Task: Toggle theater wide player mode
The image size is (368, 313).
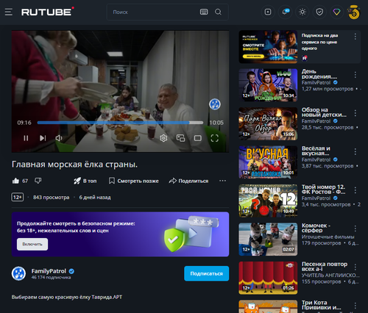Action: (x=198, y=138)
